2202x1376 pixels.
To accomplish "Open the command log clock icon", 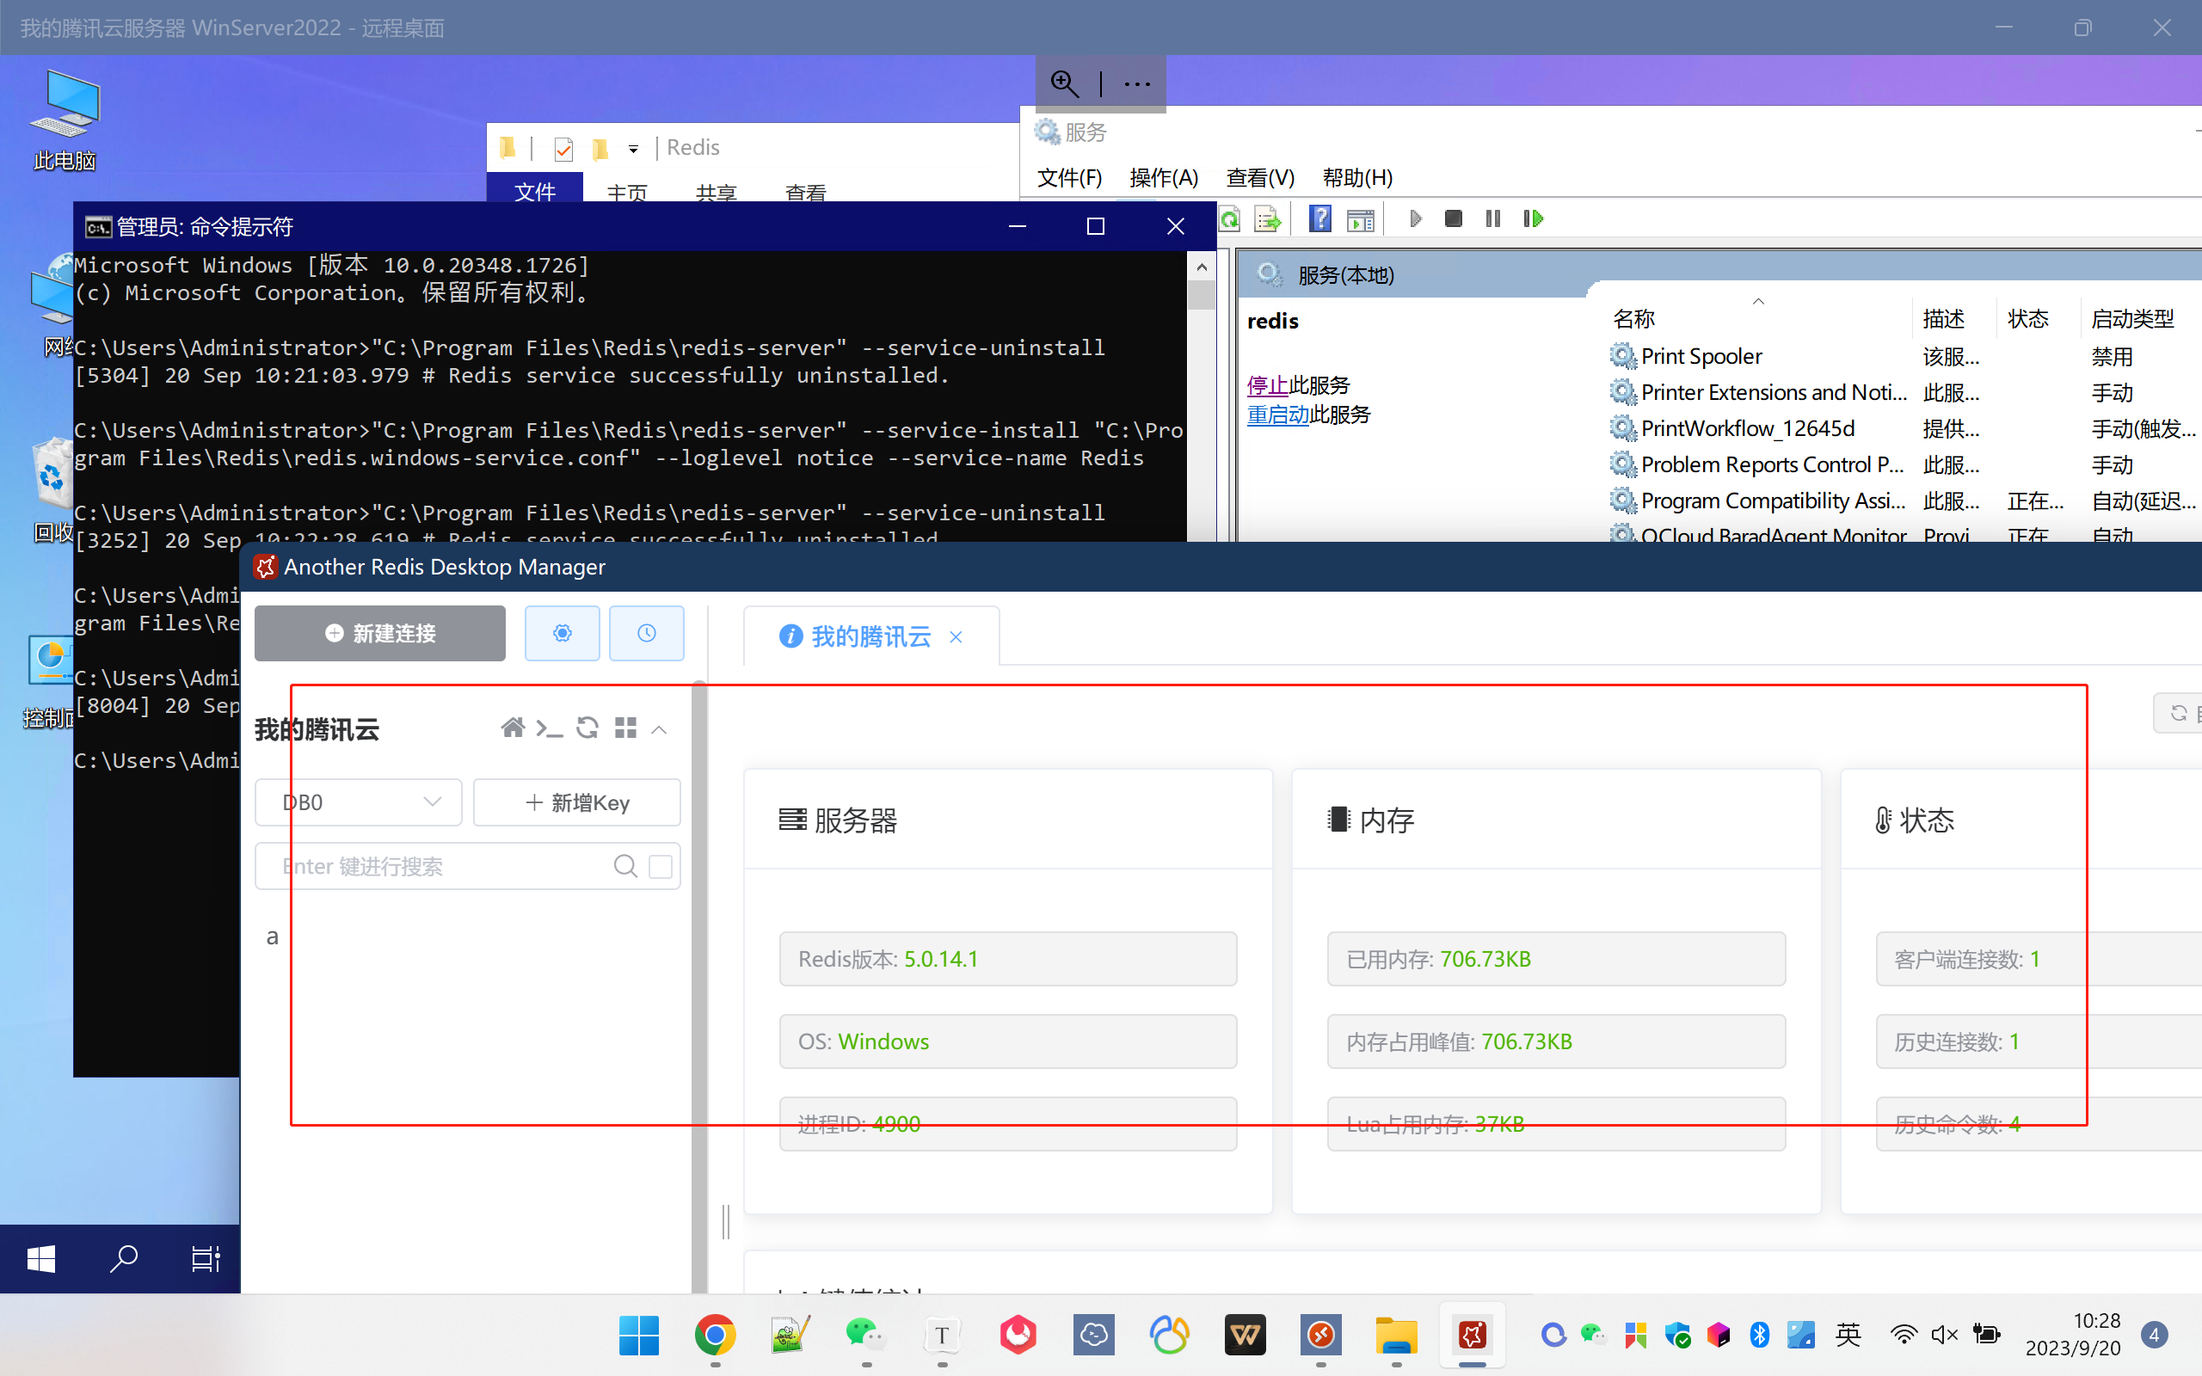I will [x=646, y=634].
